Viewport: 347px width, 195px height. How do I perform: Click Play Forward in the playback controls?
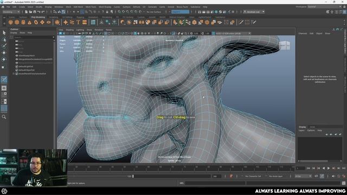point(329,168)
